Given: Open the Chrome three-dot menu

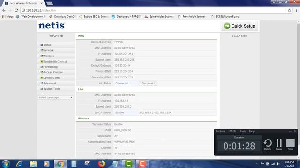Looking at the screenshot, I should coord(297,10).
